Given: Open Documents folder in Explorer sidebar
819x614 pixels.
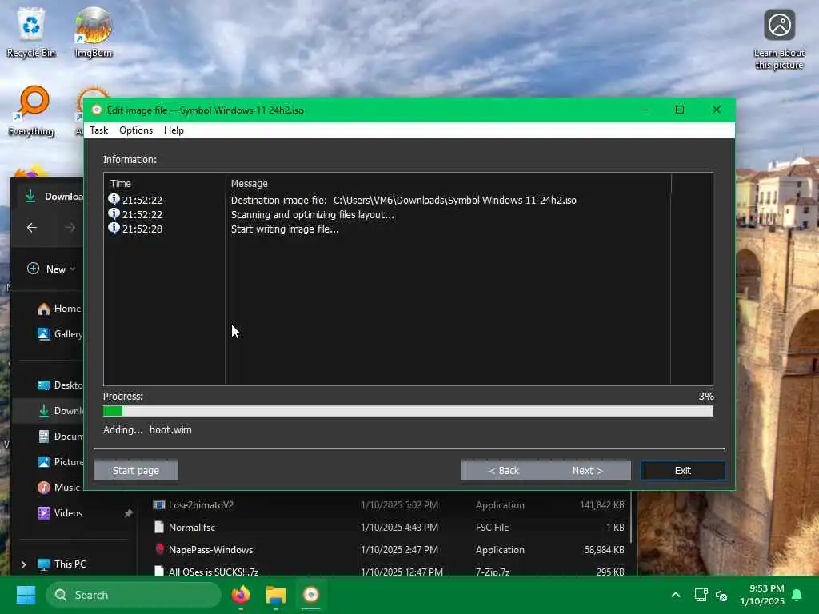Looking at the screenshot, I should [60, 436].
